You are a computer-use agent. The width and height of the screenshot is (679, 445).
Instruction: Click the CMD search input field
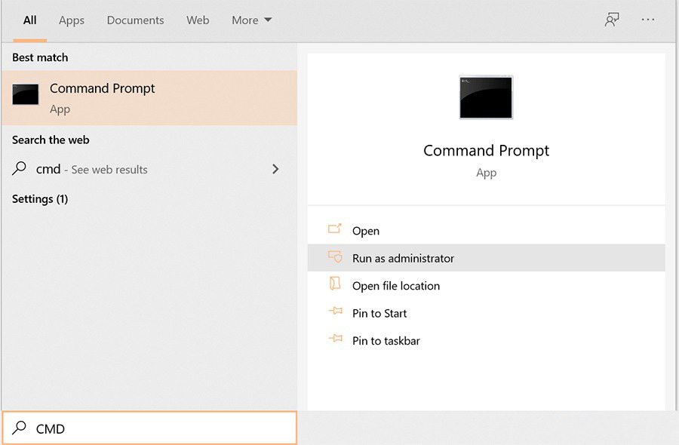click(150, 428)
